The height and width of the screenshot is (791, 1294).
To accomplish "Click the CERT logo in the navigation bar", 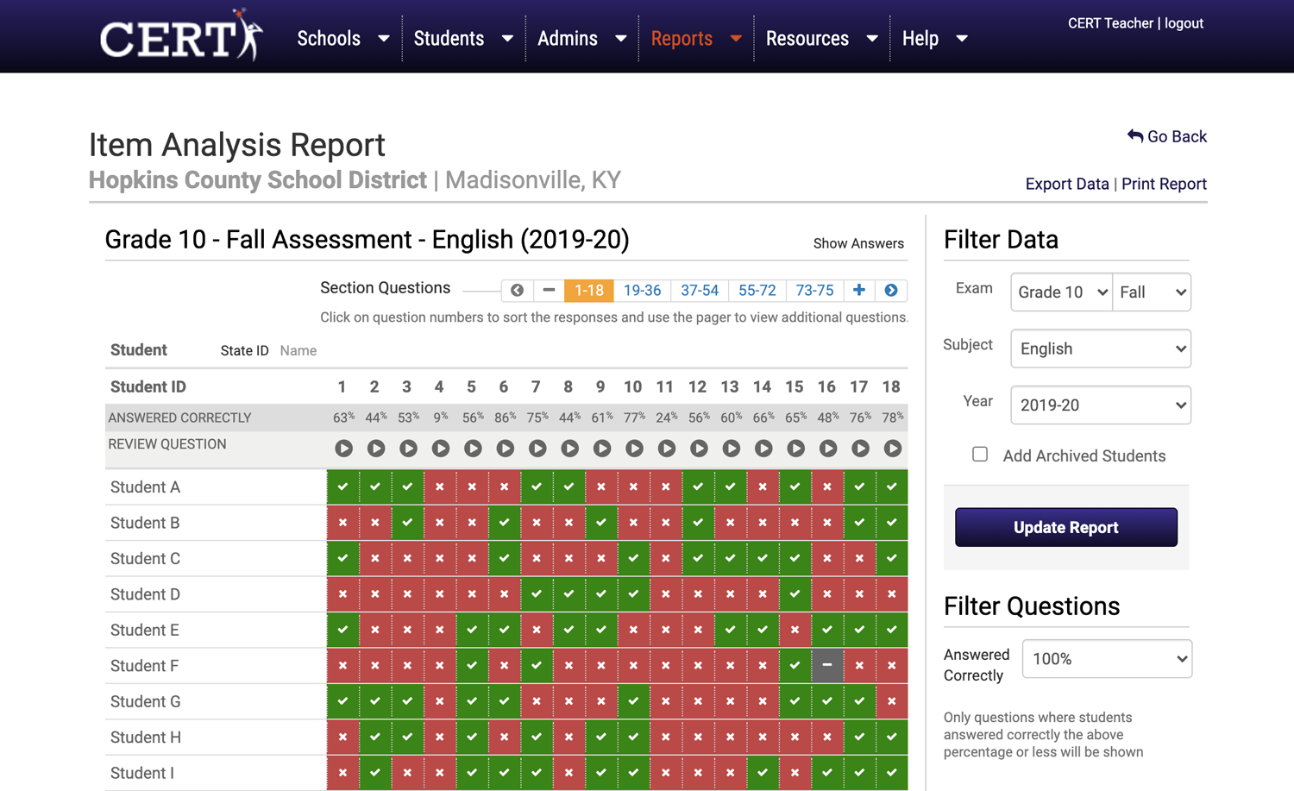I will pos(179,36).
